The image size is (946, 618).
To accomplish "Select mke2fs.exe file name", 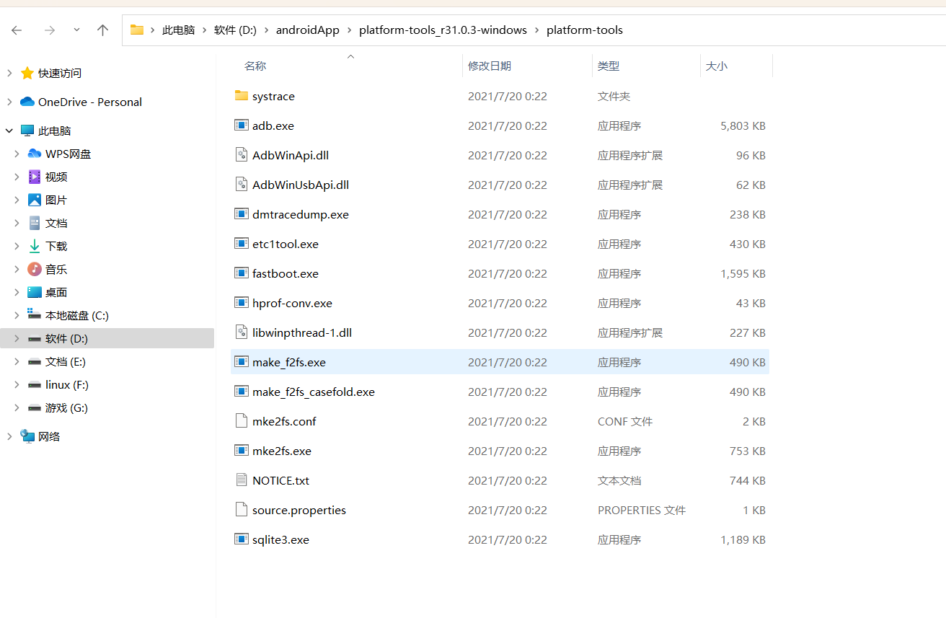I will (x=282, y=451).
